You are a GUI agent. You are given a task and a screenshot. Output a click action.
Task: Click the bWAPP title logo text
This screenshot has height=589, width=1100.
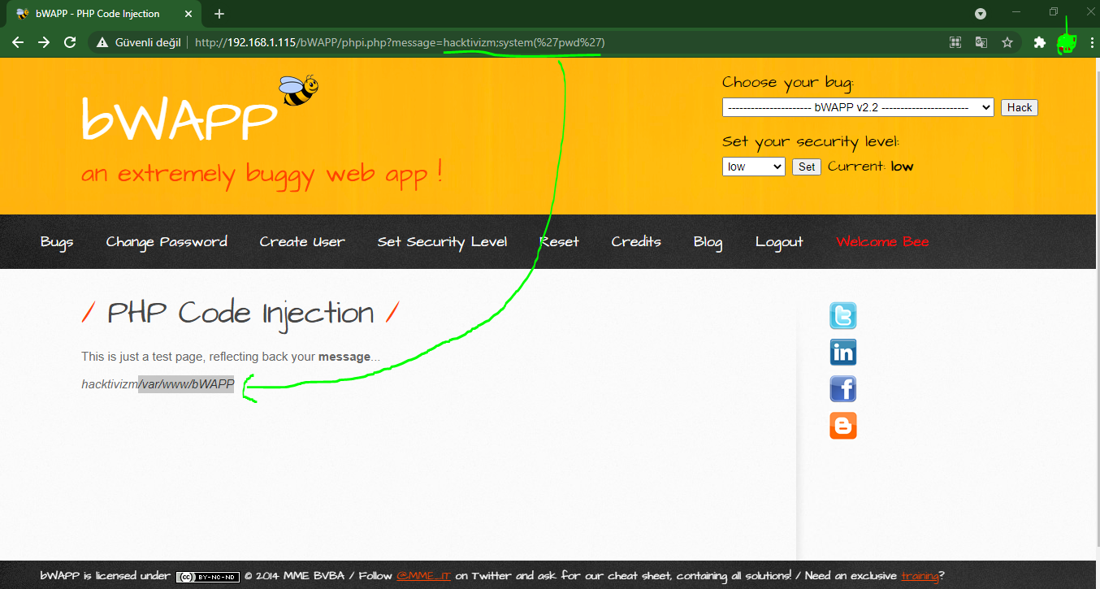tap(180, 119)
